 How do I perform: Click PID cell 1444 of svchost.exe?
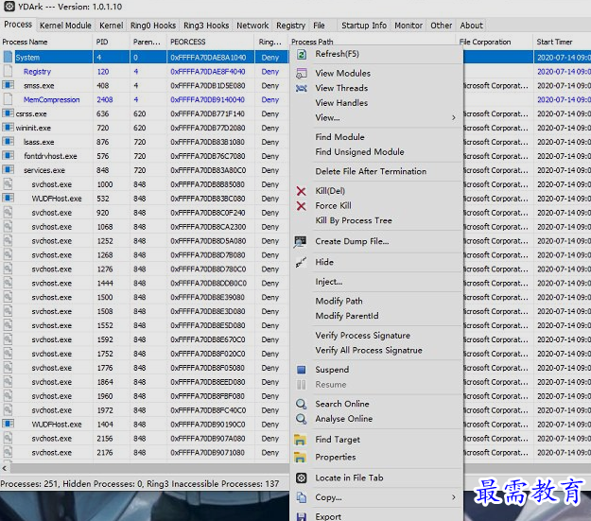(105, 283)
